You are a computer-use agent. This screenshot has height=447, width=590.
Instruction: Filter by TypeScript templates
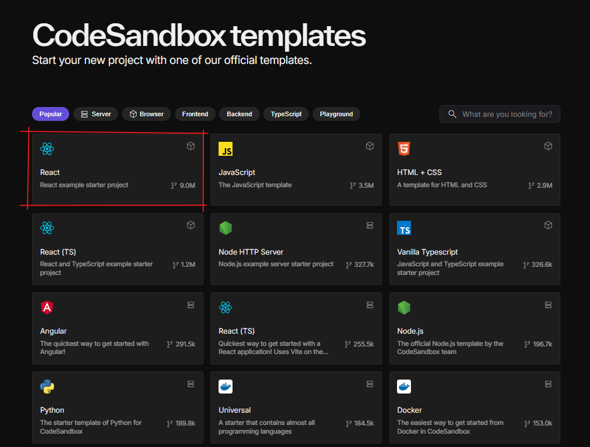(x=286, y=115)
